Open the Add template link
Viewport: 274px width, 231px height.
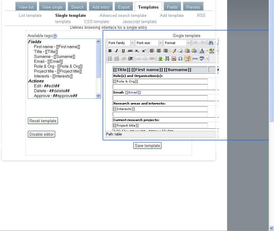pyautogui.click(x=172, y=16)
